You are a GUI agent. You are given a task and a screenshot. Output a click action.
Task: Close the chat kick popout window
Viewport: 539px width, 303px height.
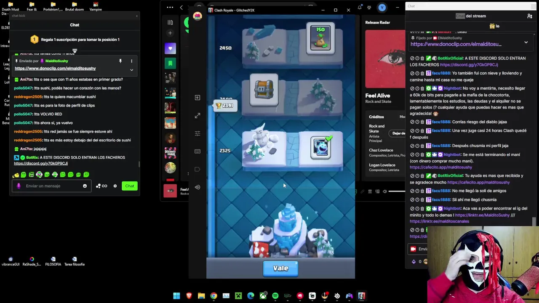(136, 16)
